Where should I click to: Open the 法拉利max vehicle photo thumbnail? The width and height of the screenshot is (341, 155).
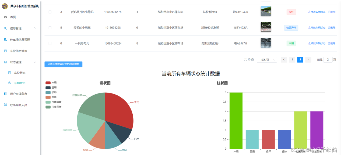(x=266, y=12)
